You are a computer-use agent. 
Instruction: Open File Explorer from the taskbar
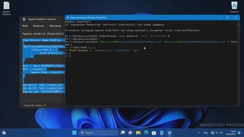[x=138, y=133]
